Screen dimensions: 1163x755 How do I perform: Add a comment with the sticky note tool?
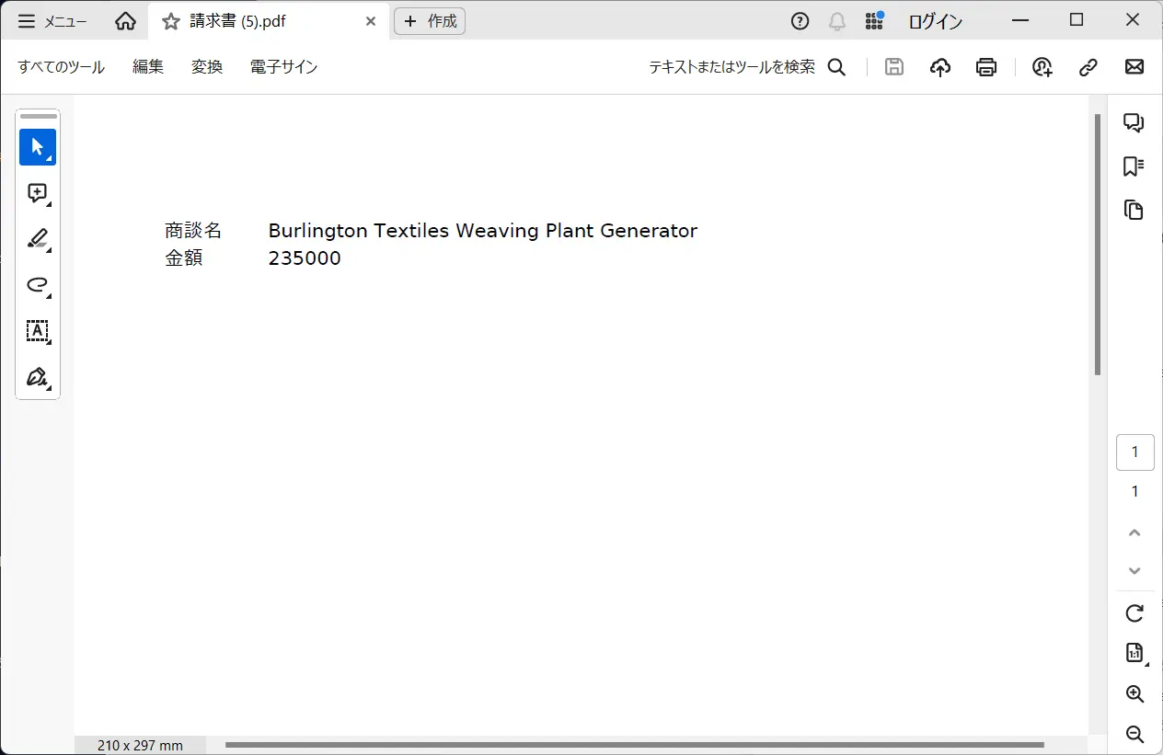click(x=38, y=193)
